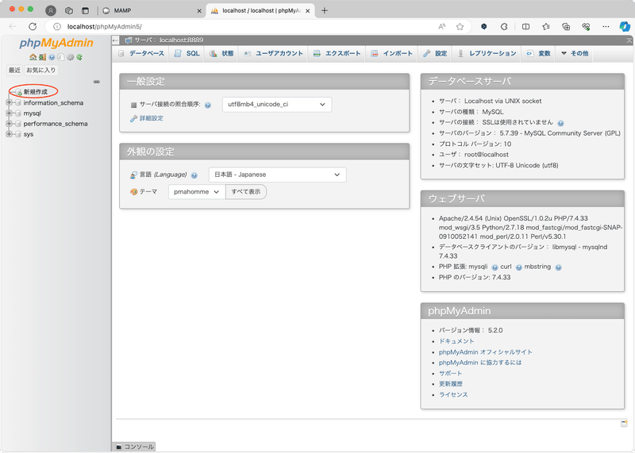Open the ライセンス link
Image resolution: width=635 pixels, height=453 pixels.
click(x=453, y=395)
